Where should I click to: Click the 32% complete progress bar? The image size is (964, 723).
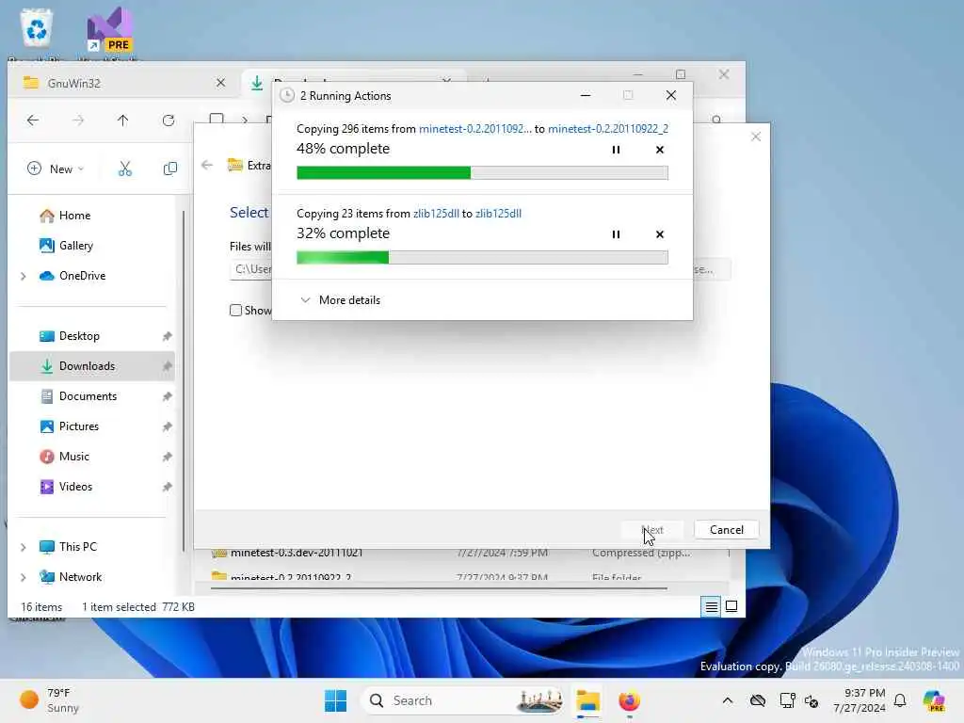click(482, 258)
